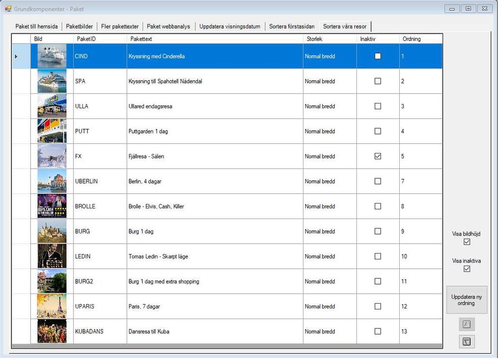
Task: Click the snowy FX package thumbnail
Action: click(52, 156)
